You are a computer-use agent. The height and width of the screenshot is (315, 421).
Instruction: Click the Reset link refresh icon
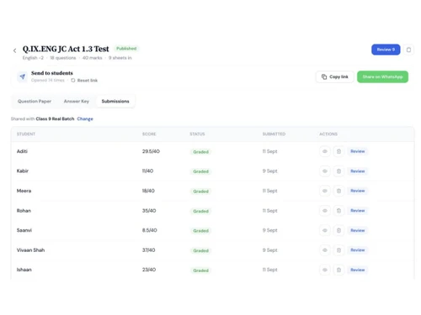pos(72,81)
